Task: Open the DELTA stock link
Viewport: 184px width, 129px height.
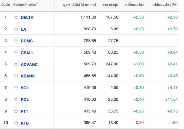Action: tap(27, 17)
